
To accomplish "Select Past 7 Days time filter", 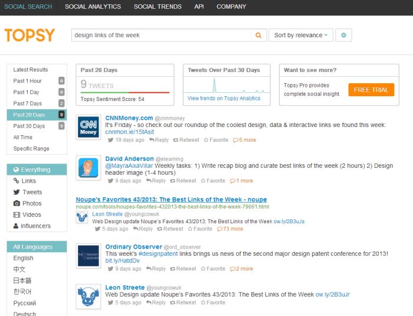I will point(37,103).
